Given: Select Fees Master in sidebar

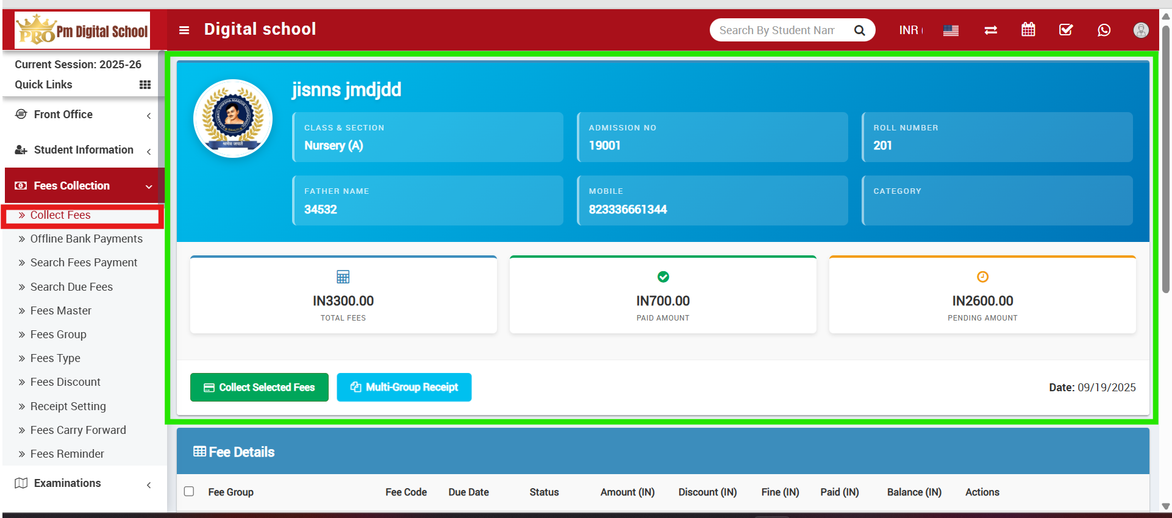Looking at the screenshot, I should [x=61, y=311].
